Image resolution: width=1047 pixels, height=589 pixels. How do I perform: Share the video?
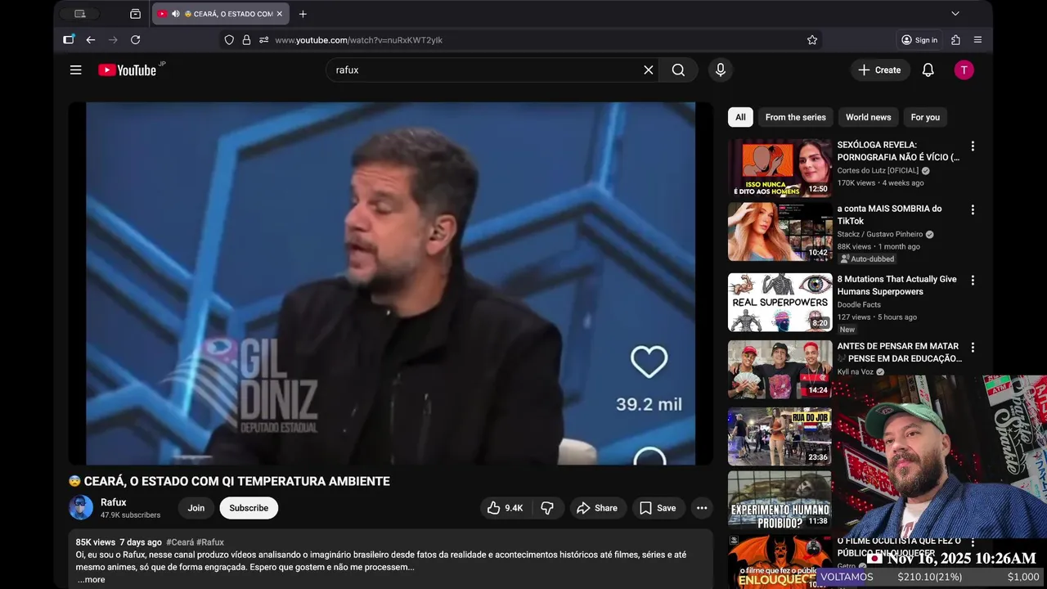[597, 508]
